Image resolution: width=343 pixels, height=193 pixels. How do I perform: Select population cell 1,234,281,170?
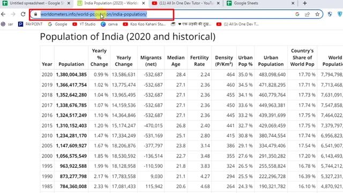coord(71,136)
